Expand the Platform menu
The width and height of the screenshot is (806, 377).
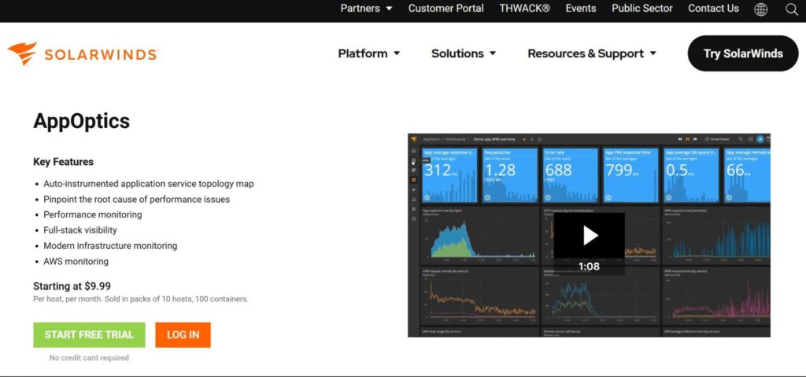pyautogui.click(x=369, y=53)
